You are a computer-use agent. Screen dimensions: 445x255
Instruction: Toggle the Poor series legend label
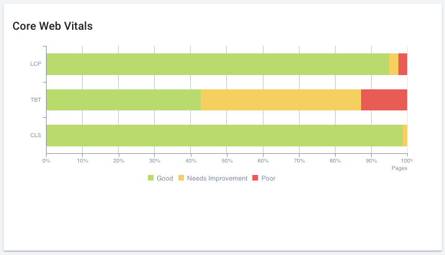[268, 179]
